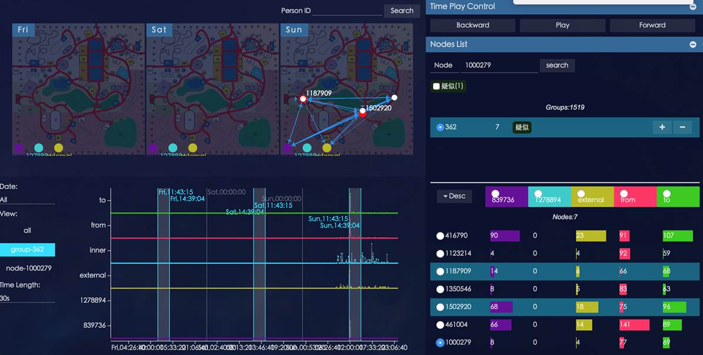Click node 1187909 on the Sun map
The height and width of the screenshot is (355, 703).
(x=303, y=99)
